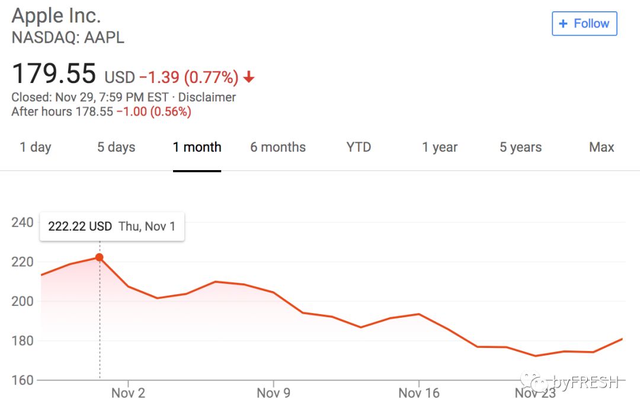Select the 1 day tab
This screenshot has width=640, height=412.
coord(36,148)
